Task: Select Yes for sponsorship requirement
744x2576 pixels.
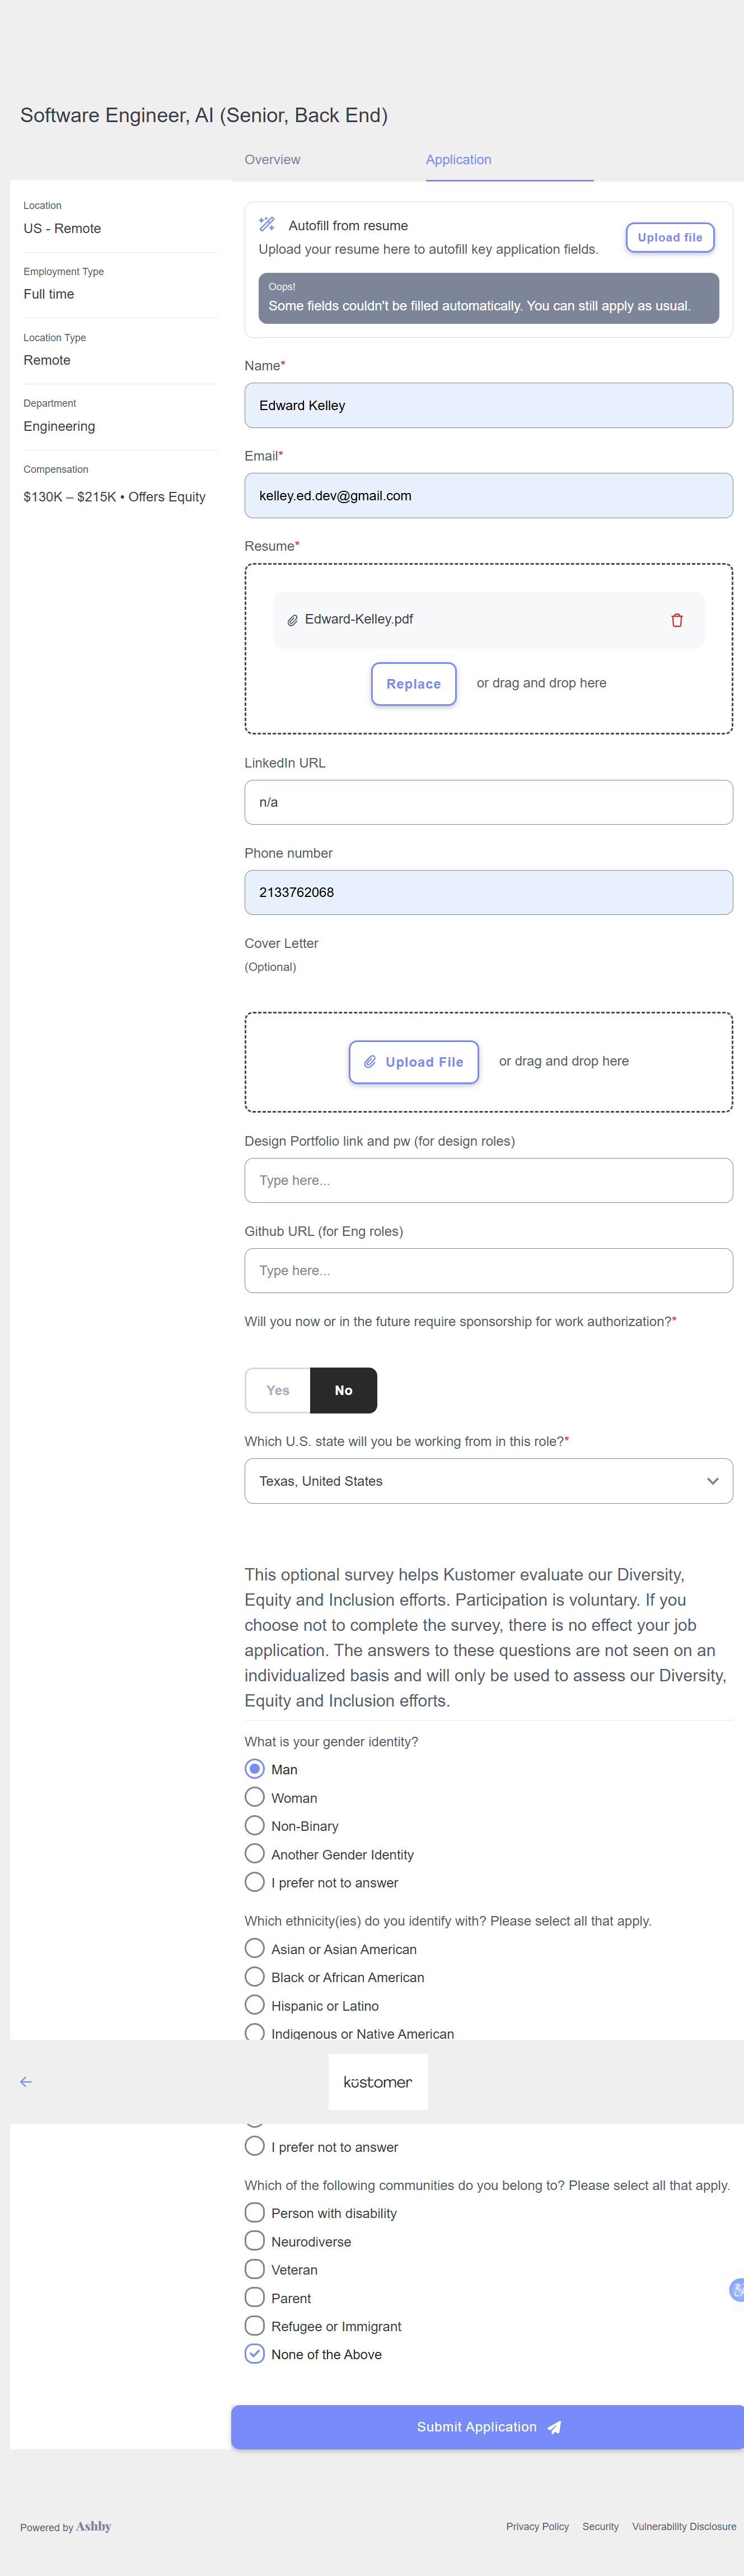Action: (x=278, y=1390)
